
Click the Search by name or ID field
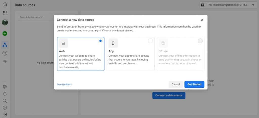(x=35, y=17)
